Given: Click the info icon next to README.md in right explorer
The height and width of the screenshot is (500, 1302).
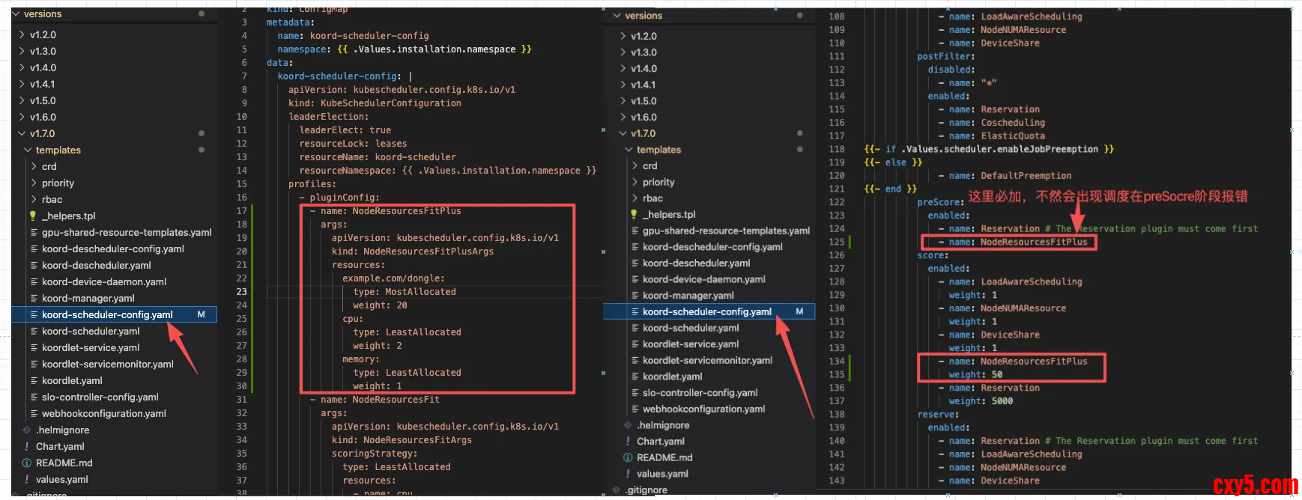Looking at the screenshot, I should pyautogui.click(x=628, y=457).
